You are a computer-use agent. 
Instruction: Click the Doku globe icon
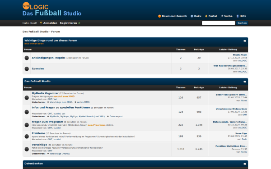[192, 16]
